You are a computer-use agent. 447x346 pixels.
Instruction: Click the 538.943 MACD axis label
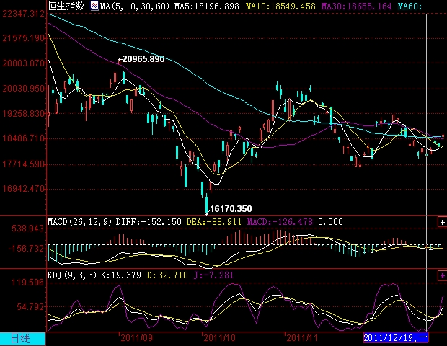(x=27, y=229)
